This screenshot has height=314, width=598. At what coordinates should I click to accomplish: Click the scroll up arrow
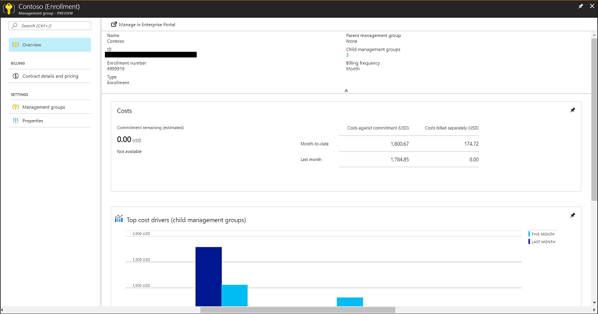coord(594,35)
